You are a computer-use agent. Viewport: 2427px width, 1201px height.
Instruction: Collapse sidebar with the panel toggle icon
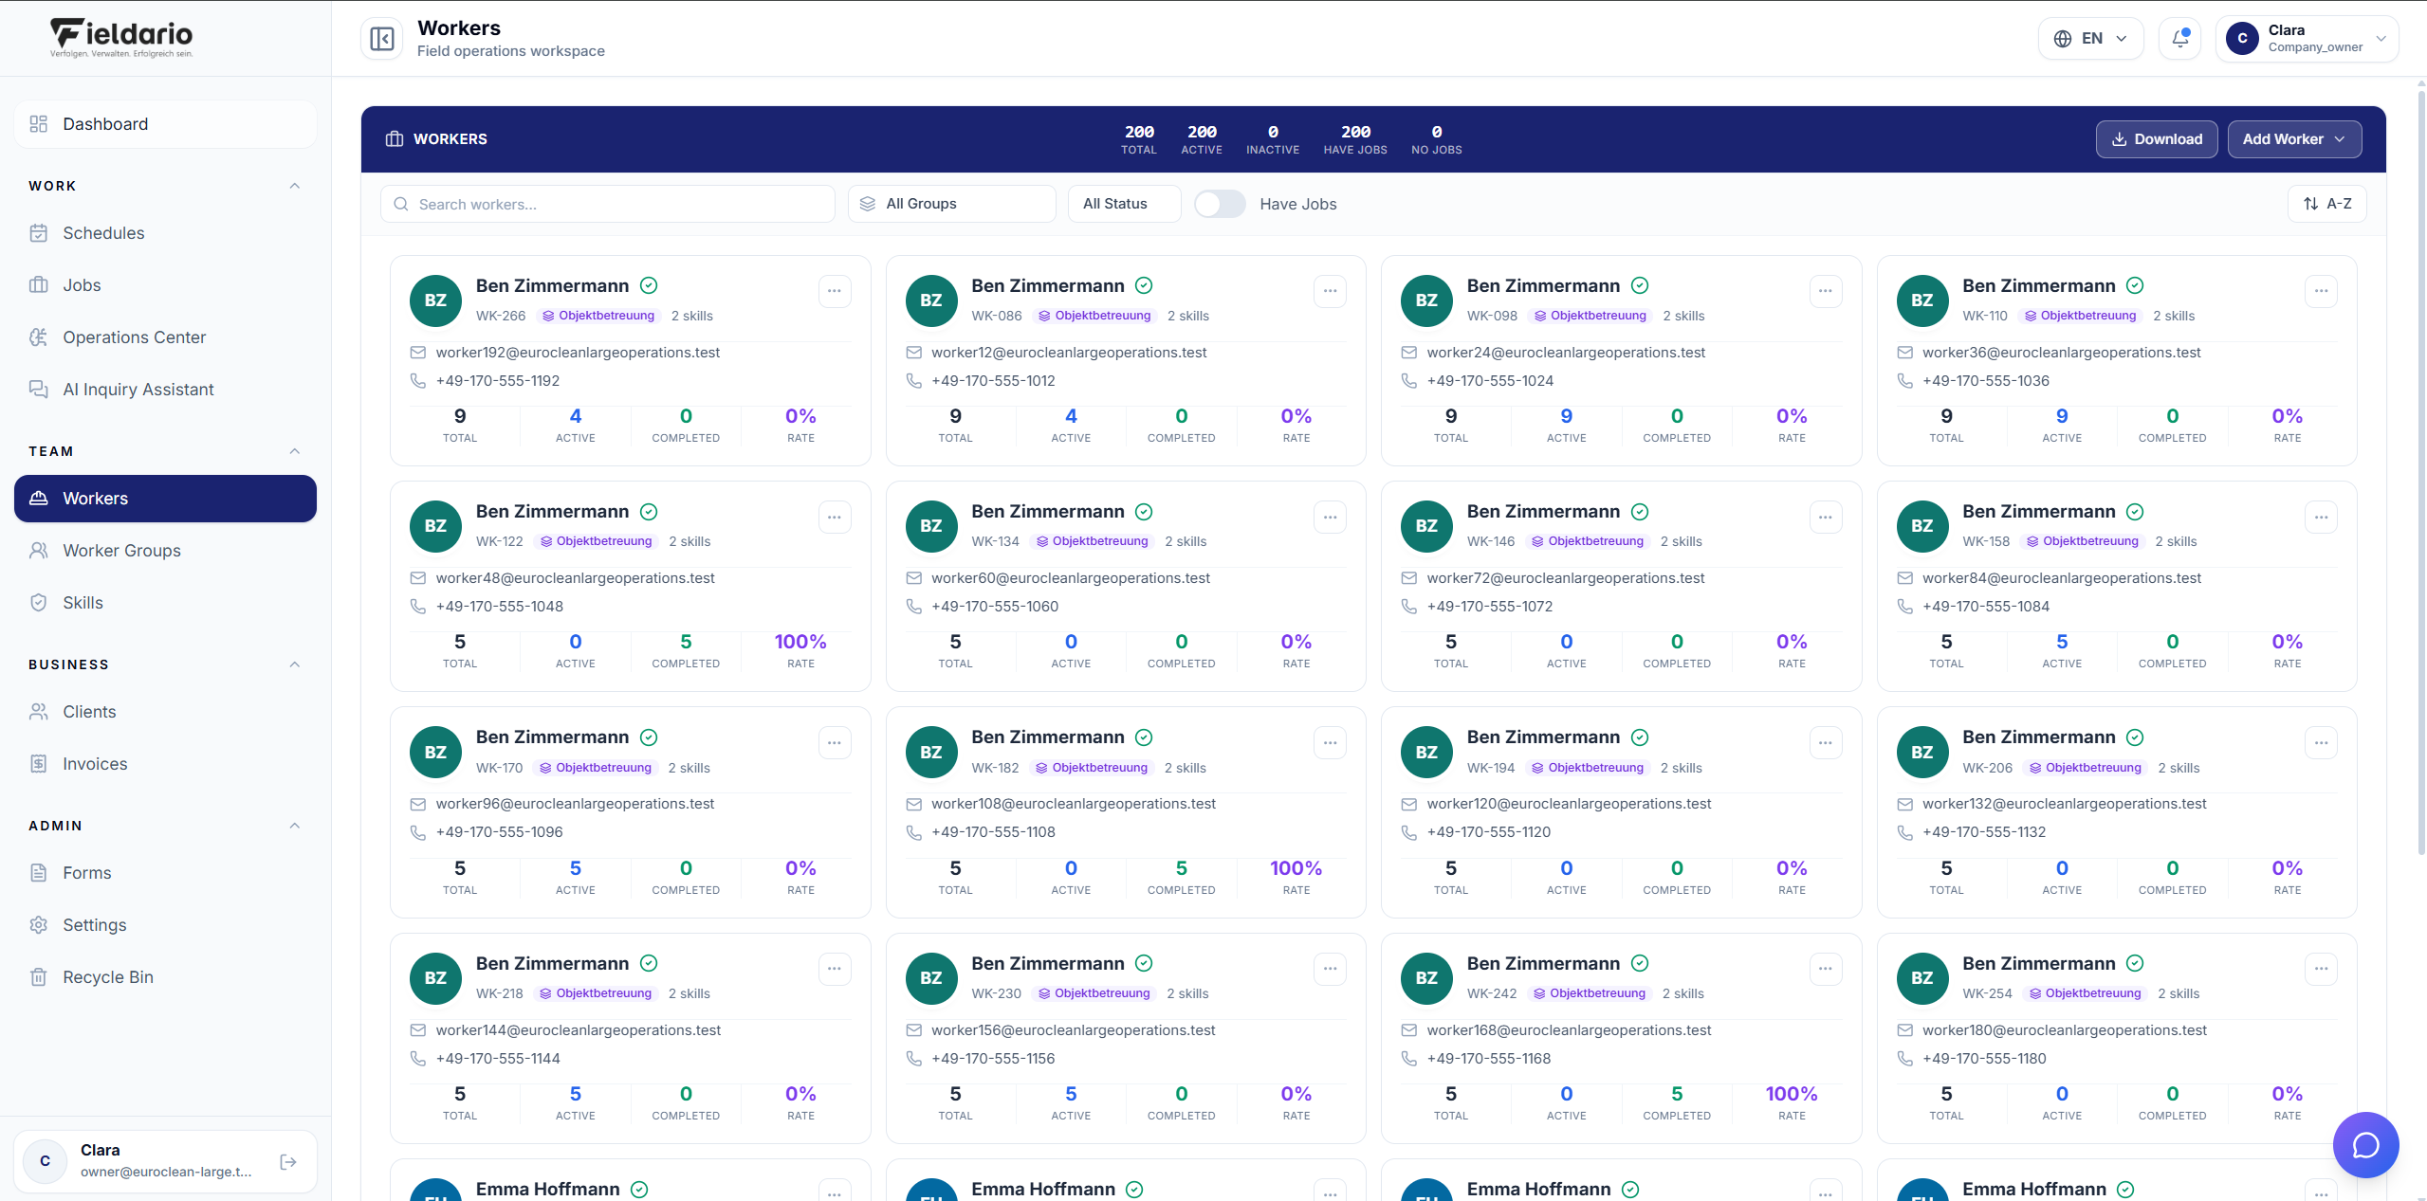pos(382,39)
